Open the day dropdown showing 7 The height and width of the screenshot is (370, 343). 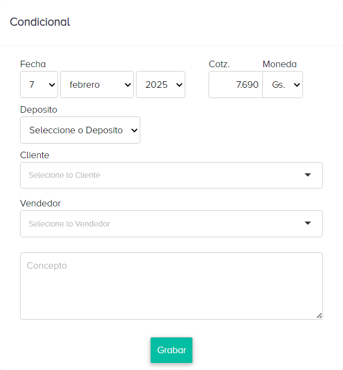[39, 85]
